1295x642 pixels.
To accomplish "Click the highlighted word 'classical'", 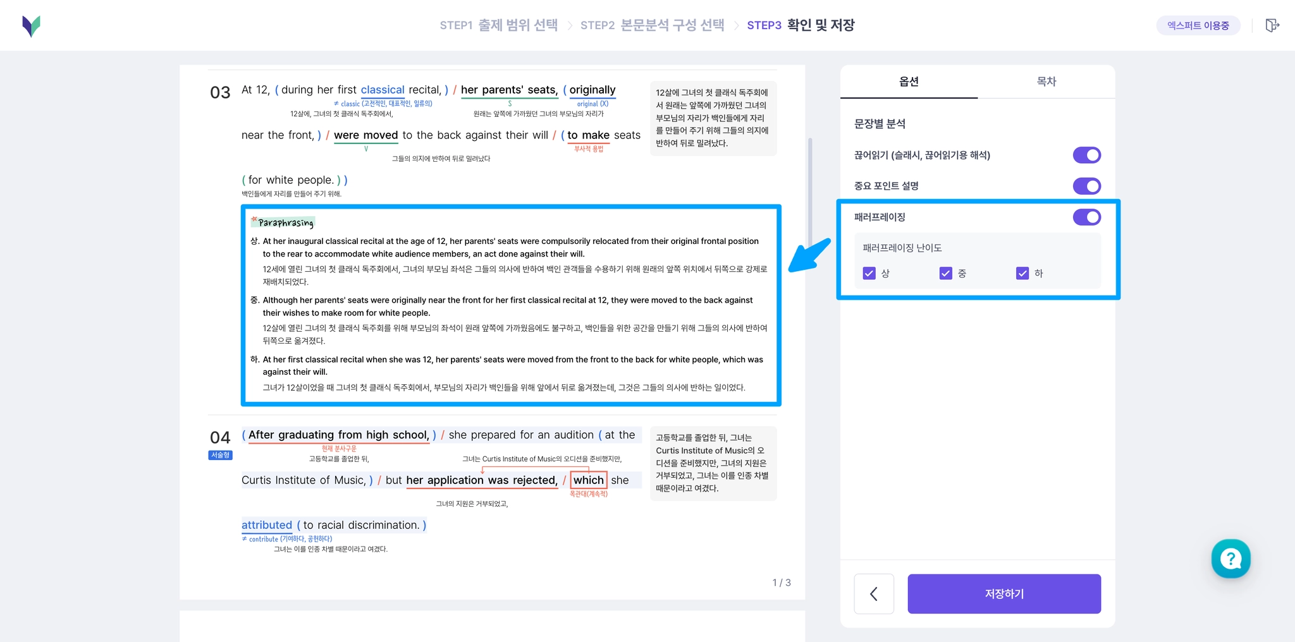I will pyautogui.click(x=383, y=90).
